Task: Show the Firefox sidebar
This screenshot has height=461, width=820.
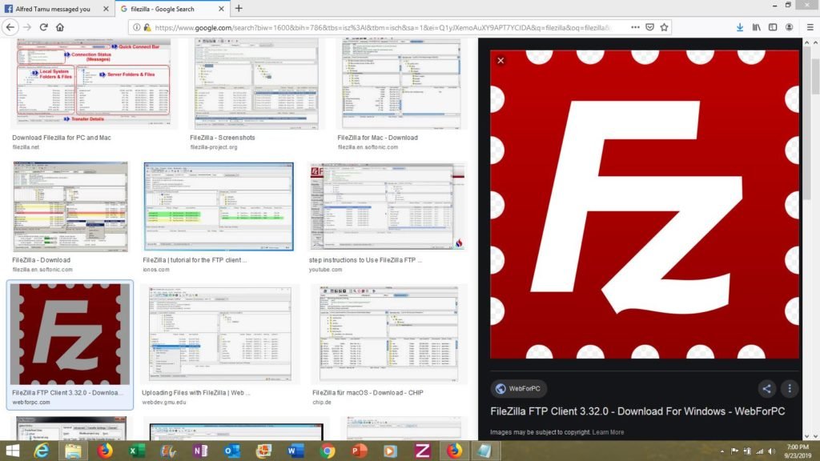Action: pyautogui.click(x=773, y=27)
